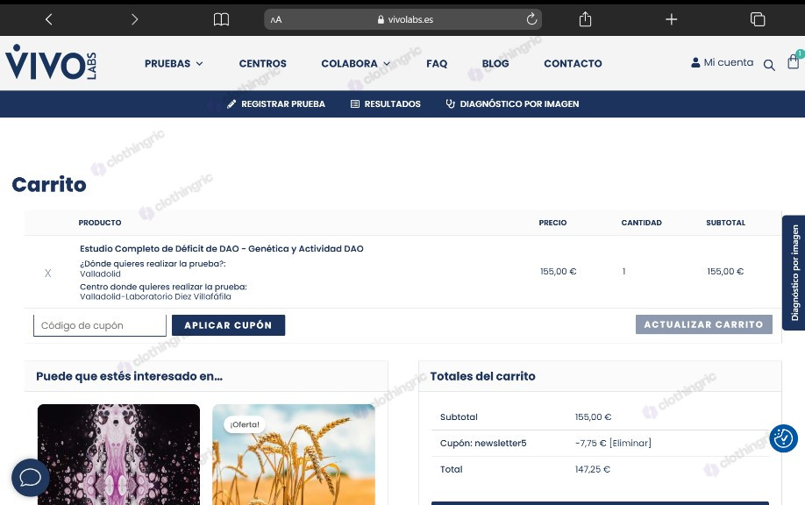Viewport: 805px width, 505px height.
Task: Click the price 155,00 € in PRECIO column
Action: [558, 272]
